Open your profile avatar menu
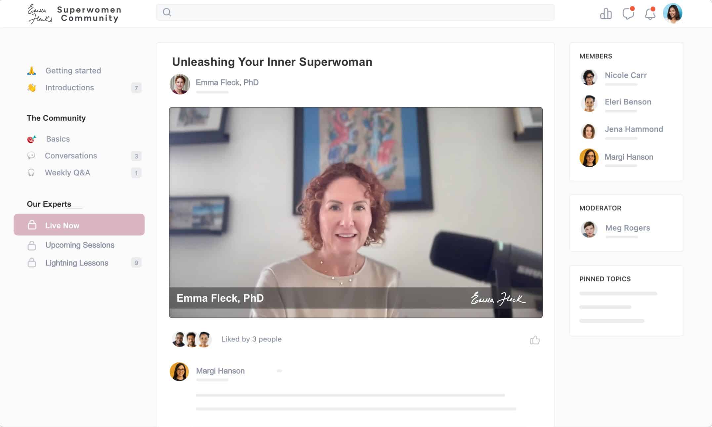712x427 pixels. click(672, 14)
